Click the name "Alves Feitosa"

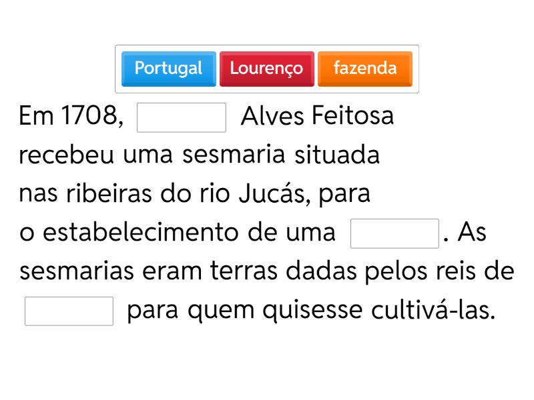[317, 117]
